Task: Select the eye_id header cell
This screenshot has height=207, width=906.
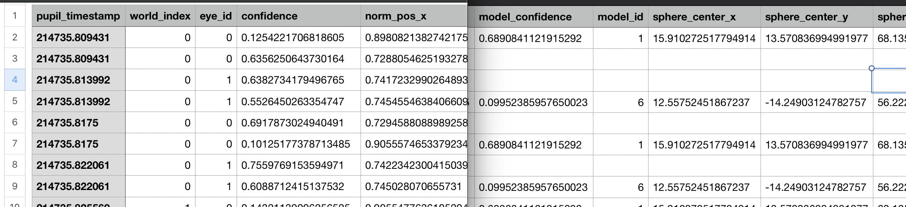Action: (x=216, y=16)
